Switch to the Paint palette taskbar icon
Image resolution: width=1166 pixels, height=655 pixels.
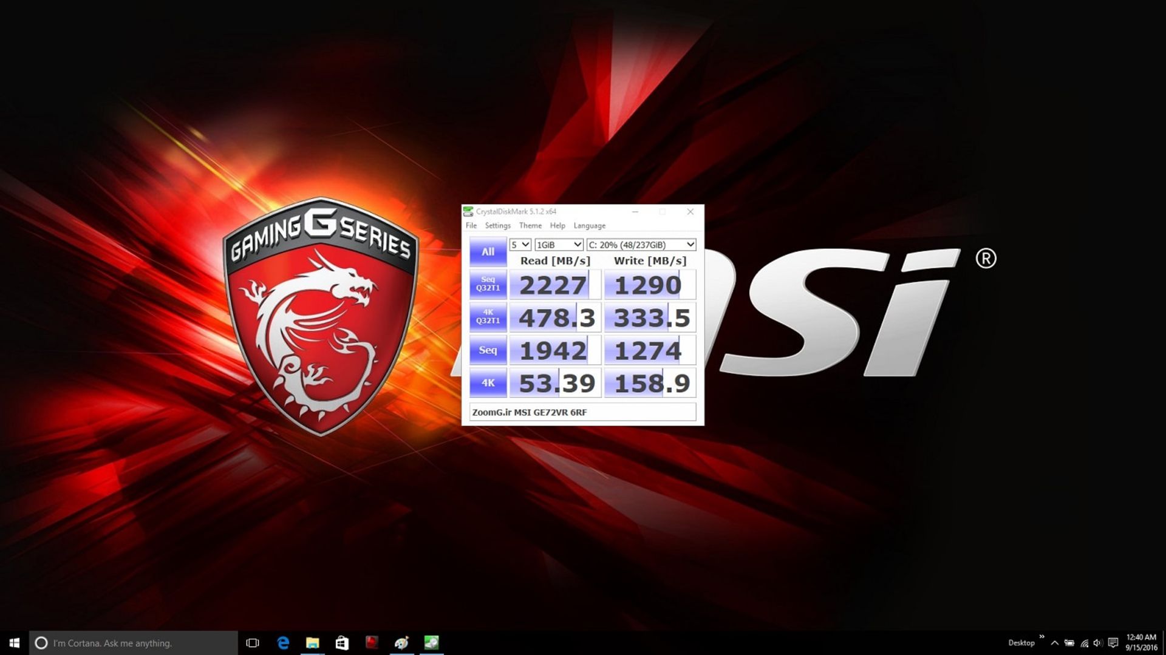pos(401,643)
